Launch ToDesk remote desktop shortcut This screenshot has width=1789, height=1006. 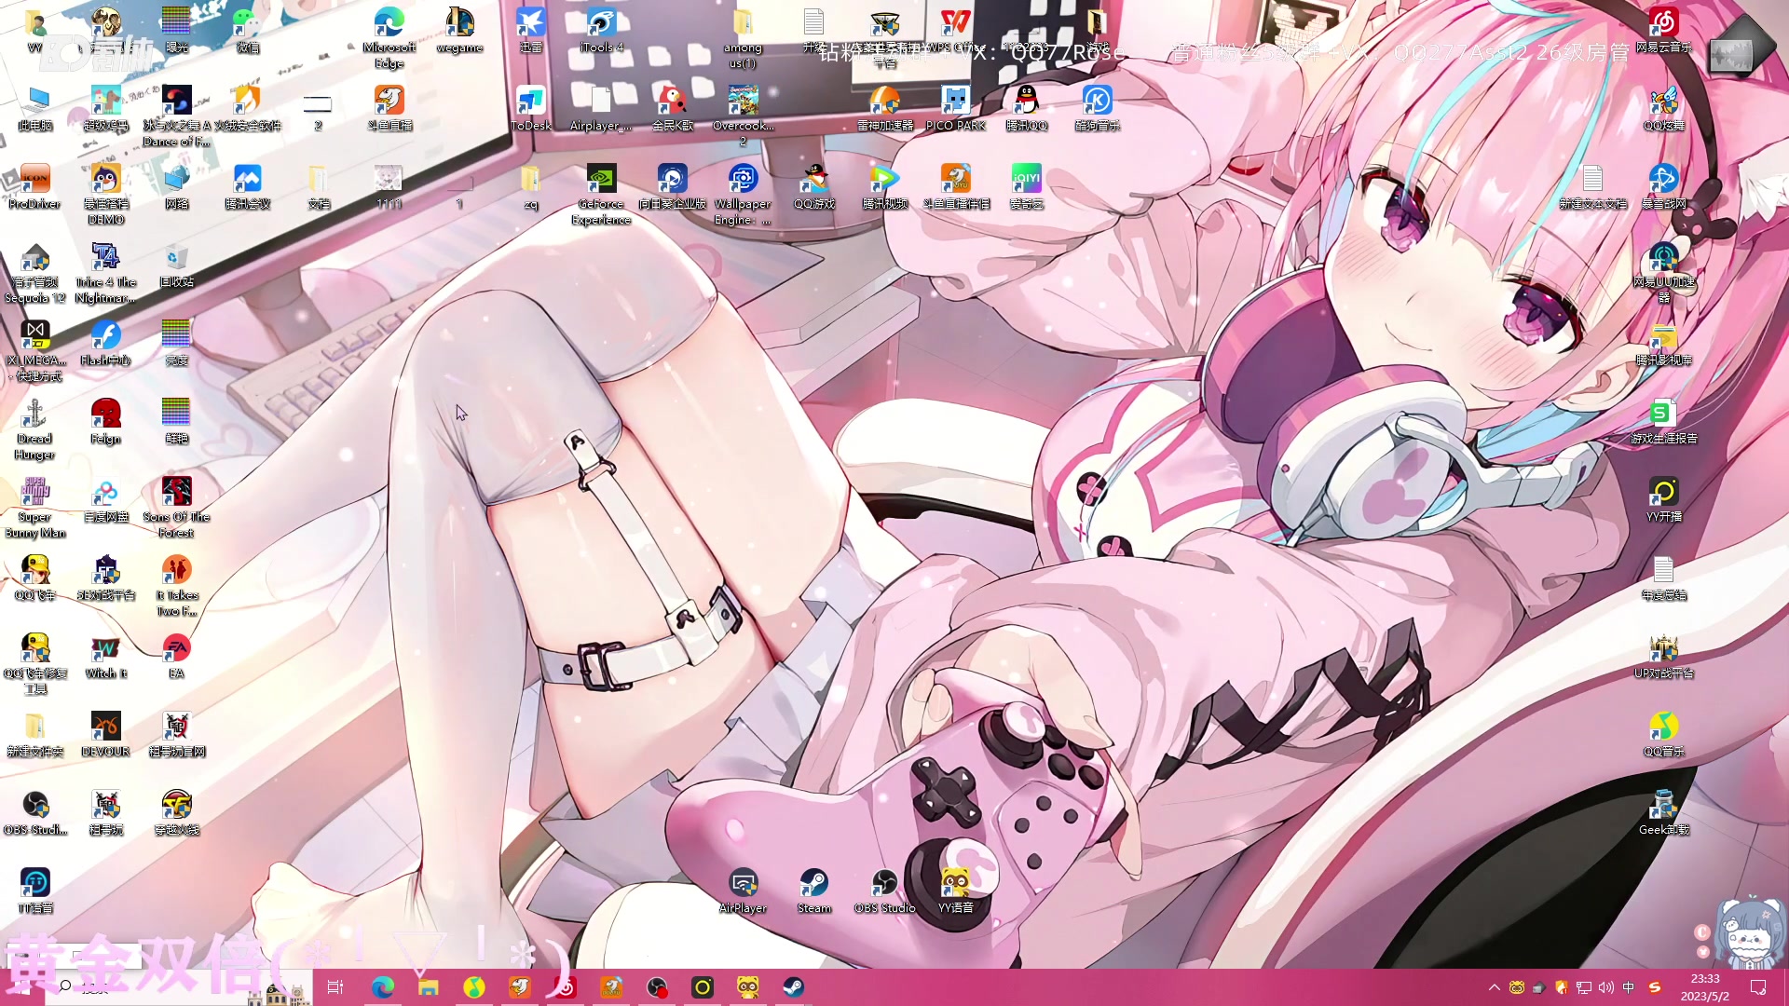[x=531, y=108]
